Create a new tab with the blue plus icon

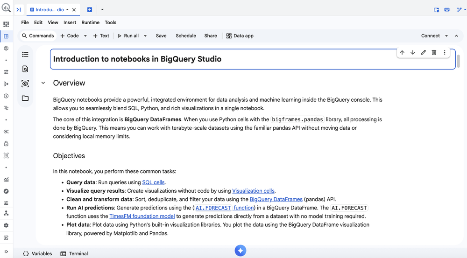tap(90, 9)
